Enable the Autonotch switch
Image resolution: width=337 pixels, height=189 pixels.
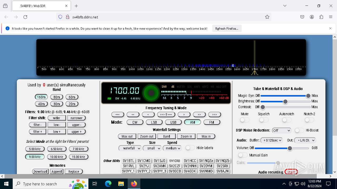click(x=287, y=120)
